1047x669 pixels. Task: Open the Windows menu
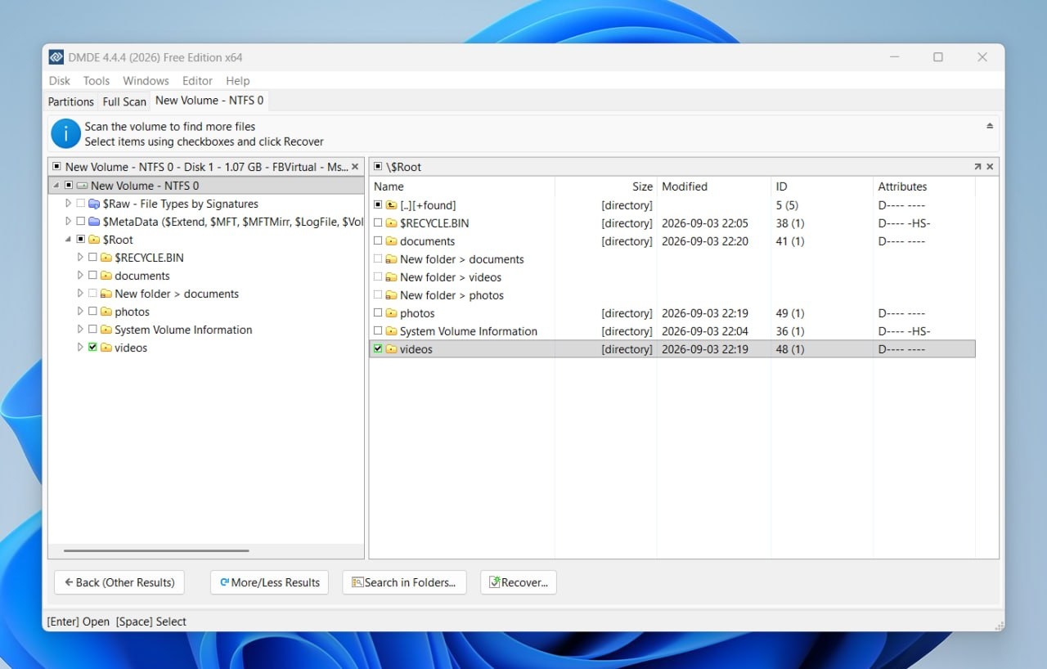(146, 81)
